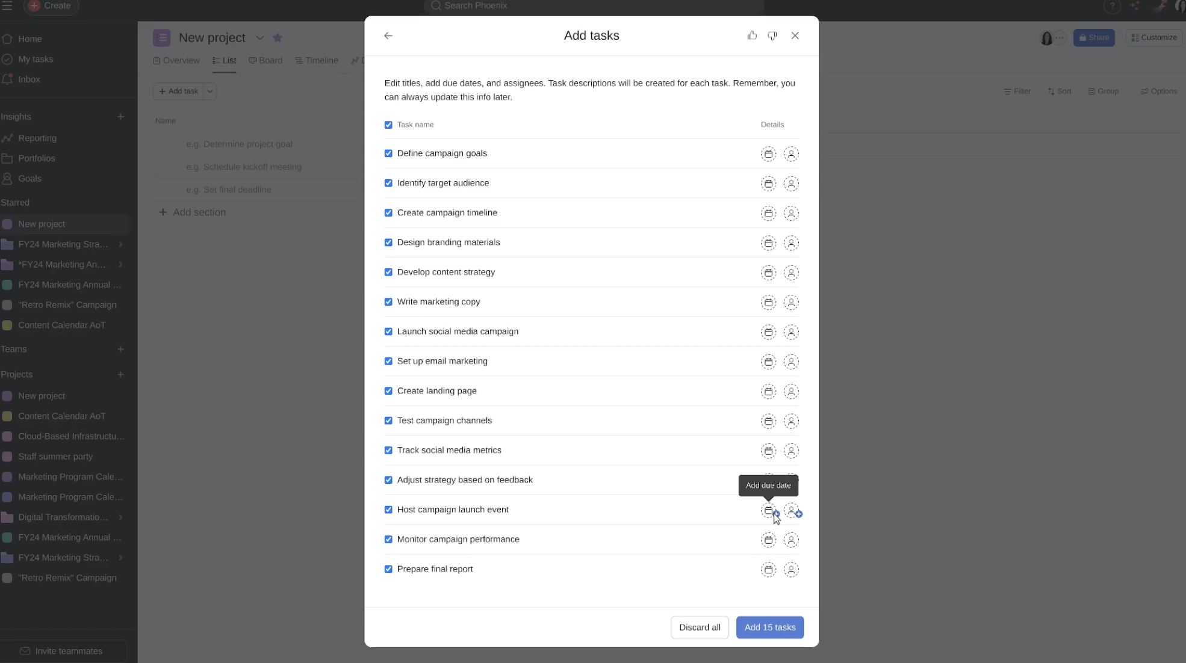The height and width of the screenshot is (663, 1186).
Task: Add due date to Monitor campaign performance
Action: coord(768,540)
